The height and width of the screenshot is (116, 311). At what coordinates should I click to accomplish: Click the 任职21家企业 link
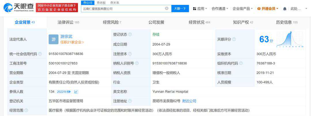click(x=72, y=42)
